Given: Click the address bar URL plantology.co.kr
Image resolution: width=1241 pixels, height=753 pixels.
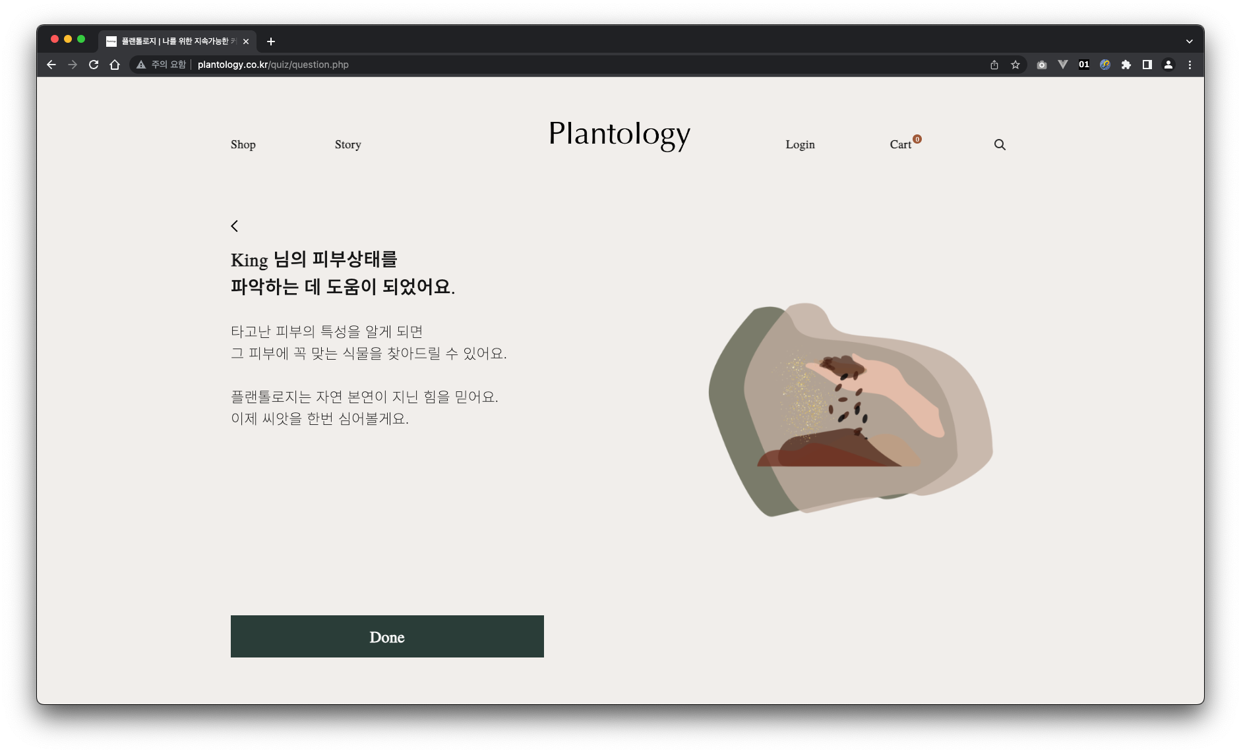Looking at the screenshot, I should 273,65.
